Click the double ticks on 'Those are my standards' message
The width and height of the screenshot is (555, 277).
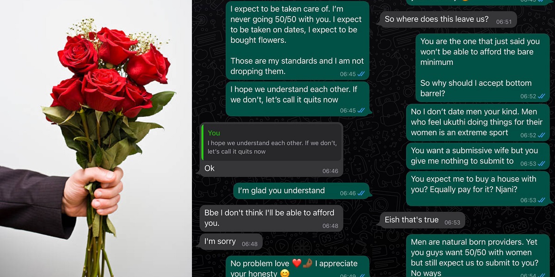pos(361,74)
